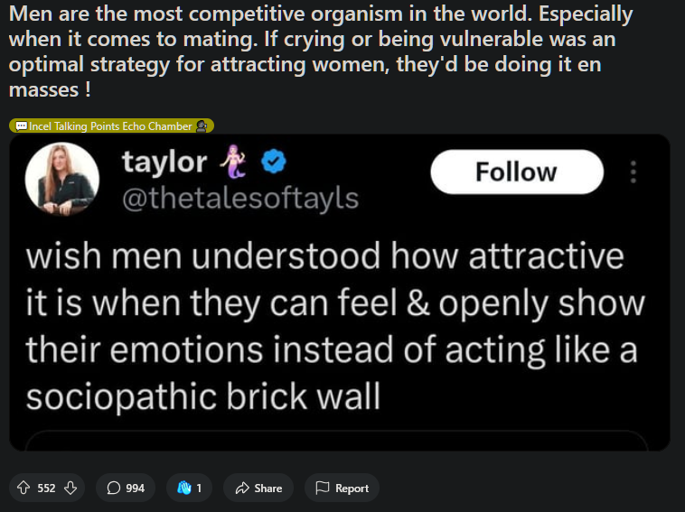The image size is (685, 512).
Task: Click the @thetalesoftayls handle
Action: pyautogui.click(x=240, y=199)
